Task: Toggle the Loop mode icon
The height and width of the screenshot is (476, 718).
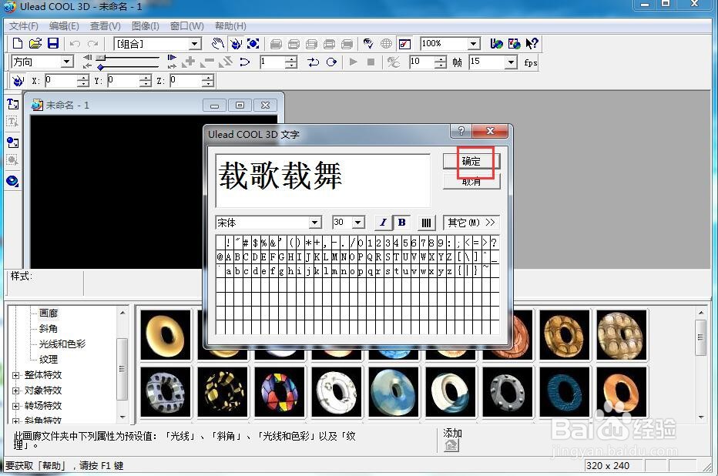Action: [x=331, y=62]
